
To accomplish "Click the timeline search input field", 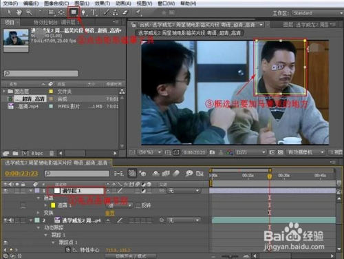I will pos(77,174).
